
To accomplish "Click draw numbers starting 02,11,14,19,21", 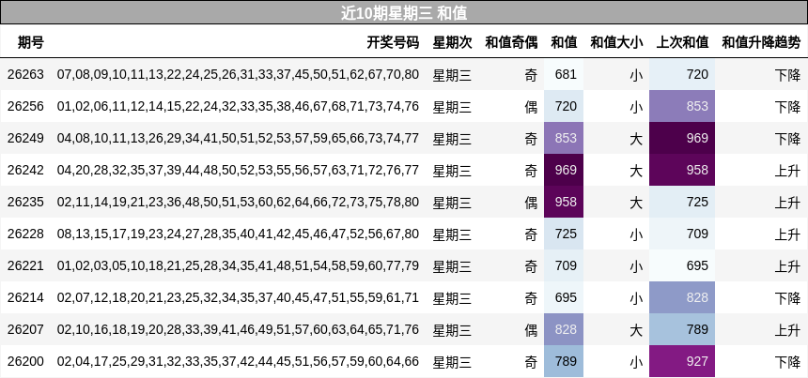I will pos(238,202).
